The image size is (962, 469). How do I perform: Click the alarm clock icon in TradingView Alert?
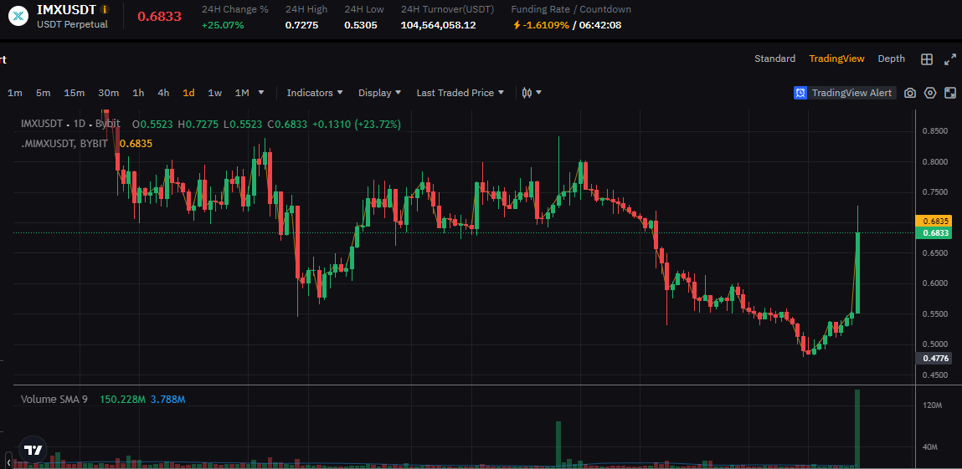tap(800, 93)
